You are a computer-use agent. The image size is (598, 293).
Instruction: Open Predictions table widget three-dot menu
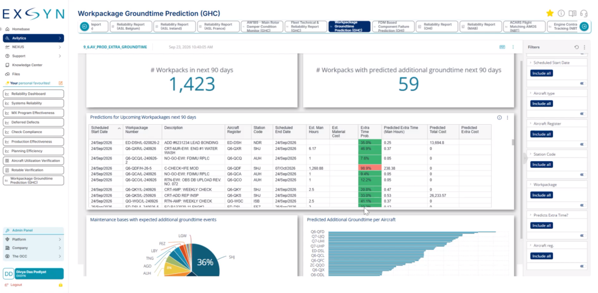coord(507,117)
